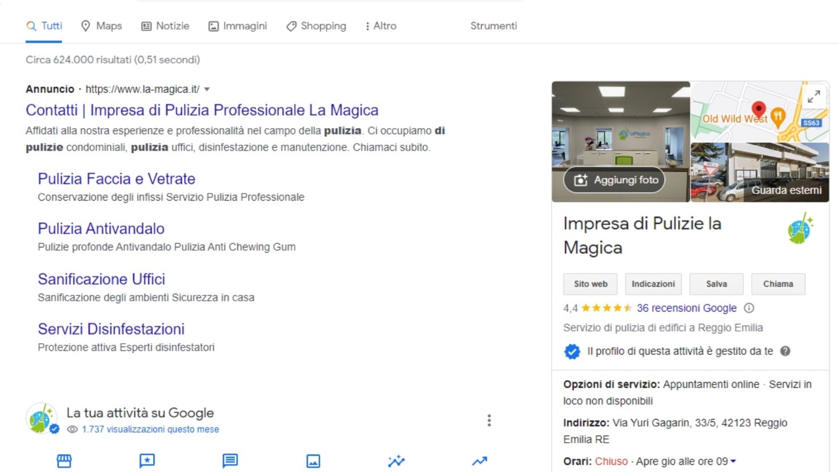
Task: Click the storefront edit profile icon
Action: click(64, 461)
